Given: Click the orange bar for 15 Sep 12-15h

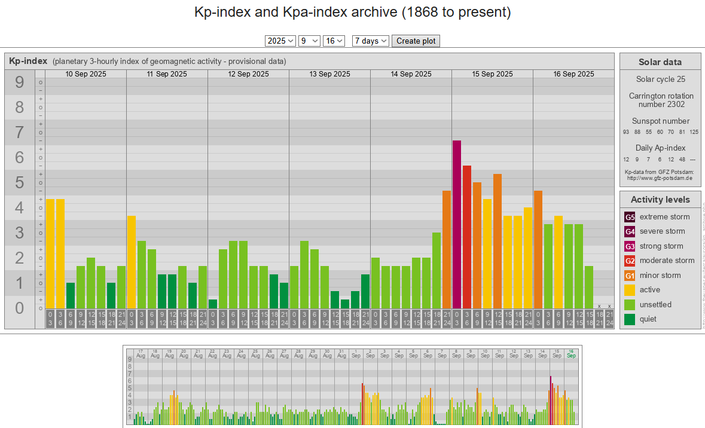Looking at the screenshot, I should [x=498, y=241].
